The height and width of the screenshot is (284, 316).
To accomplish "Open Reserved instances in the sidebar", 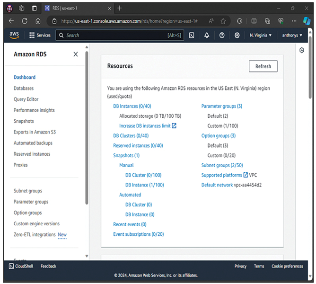I will pos(32,154).
